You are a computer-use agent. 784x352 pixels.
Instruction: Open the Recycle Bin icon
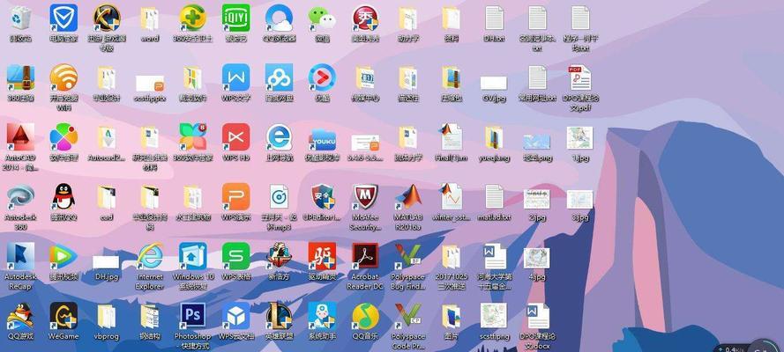(x=20, y=18)
